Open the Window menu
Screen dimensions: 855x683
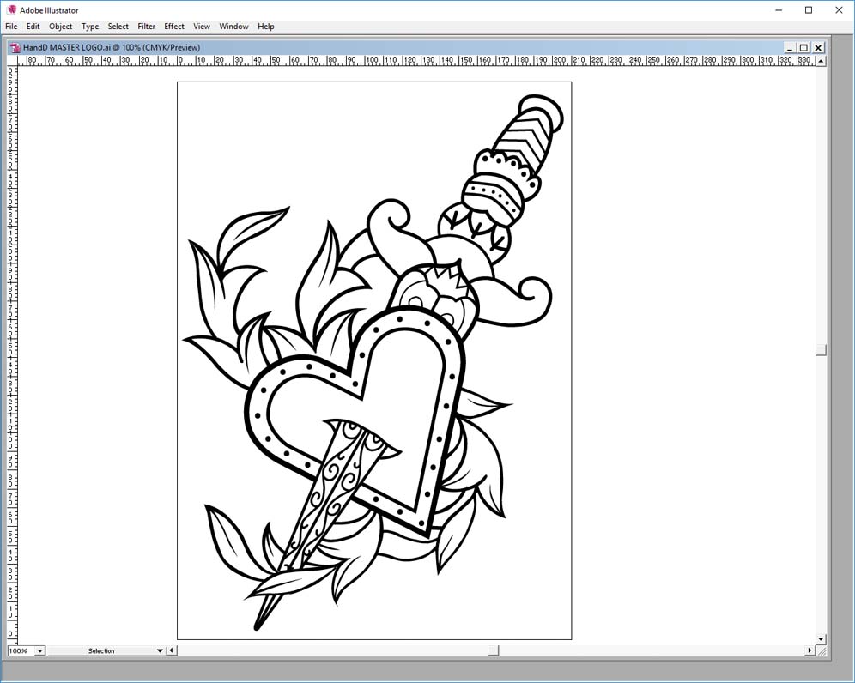pos(233,27)
